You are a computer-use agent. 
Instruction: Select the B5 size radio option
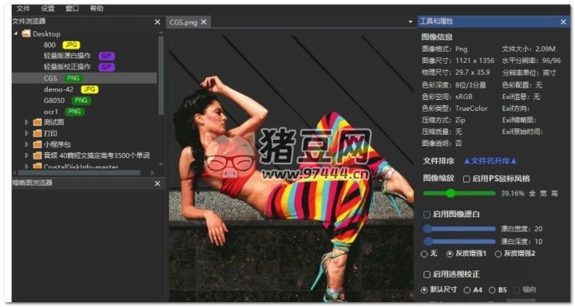coord(492,290)
